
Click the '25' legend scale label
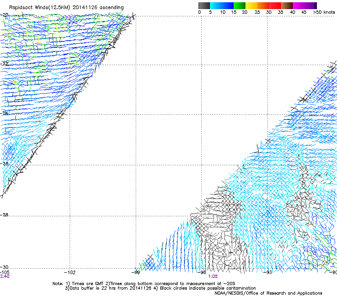[257, 12]
